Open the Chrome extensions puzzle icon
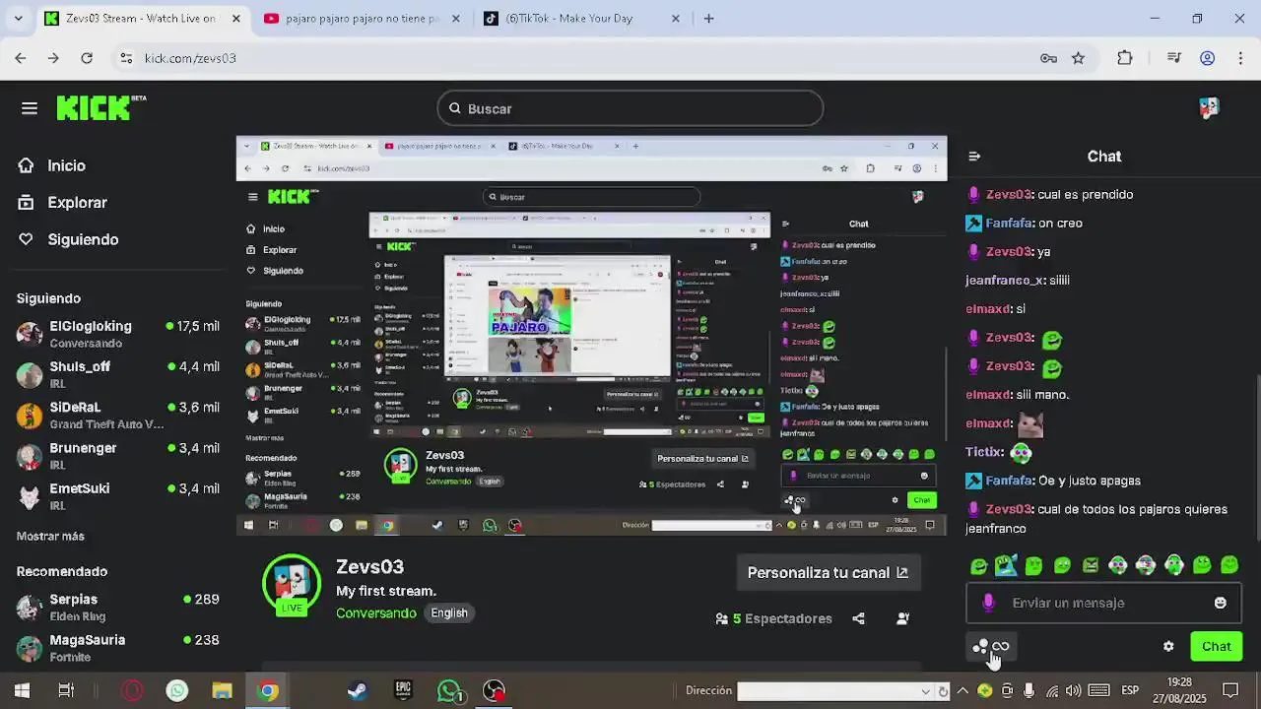Screen dimensions: 1261x709 [x=1125, y=58]
